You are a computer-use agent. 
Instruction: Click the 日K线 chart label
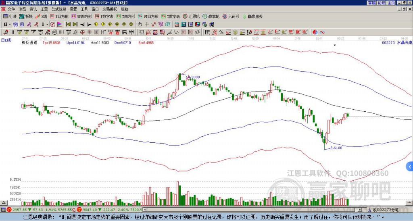click(6, 40)
